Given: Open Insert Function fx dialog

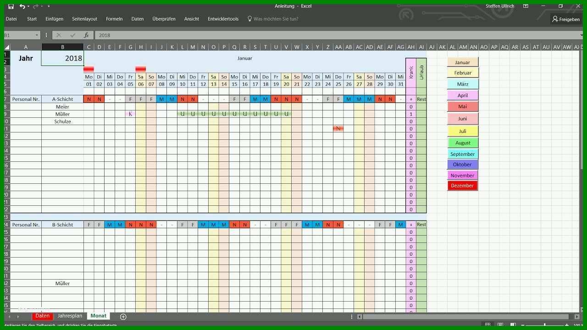Looking at the screenshot, I should (x=86, y=35).
